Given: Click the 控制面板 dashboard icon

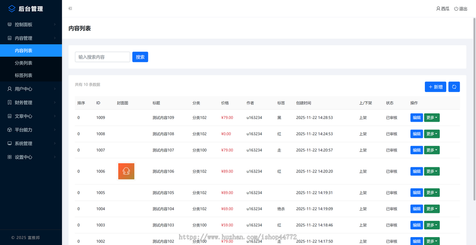Looking at the screenshot, I should [10, 25].
